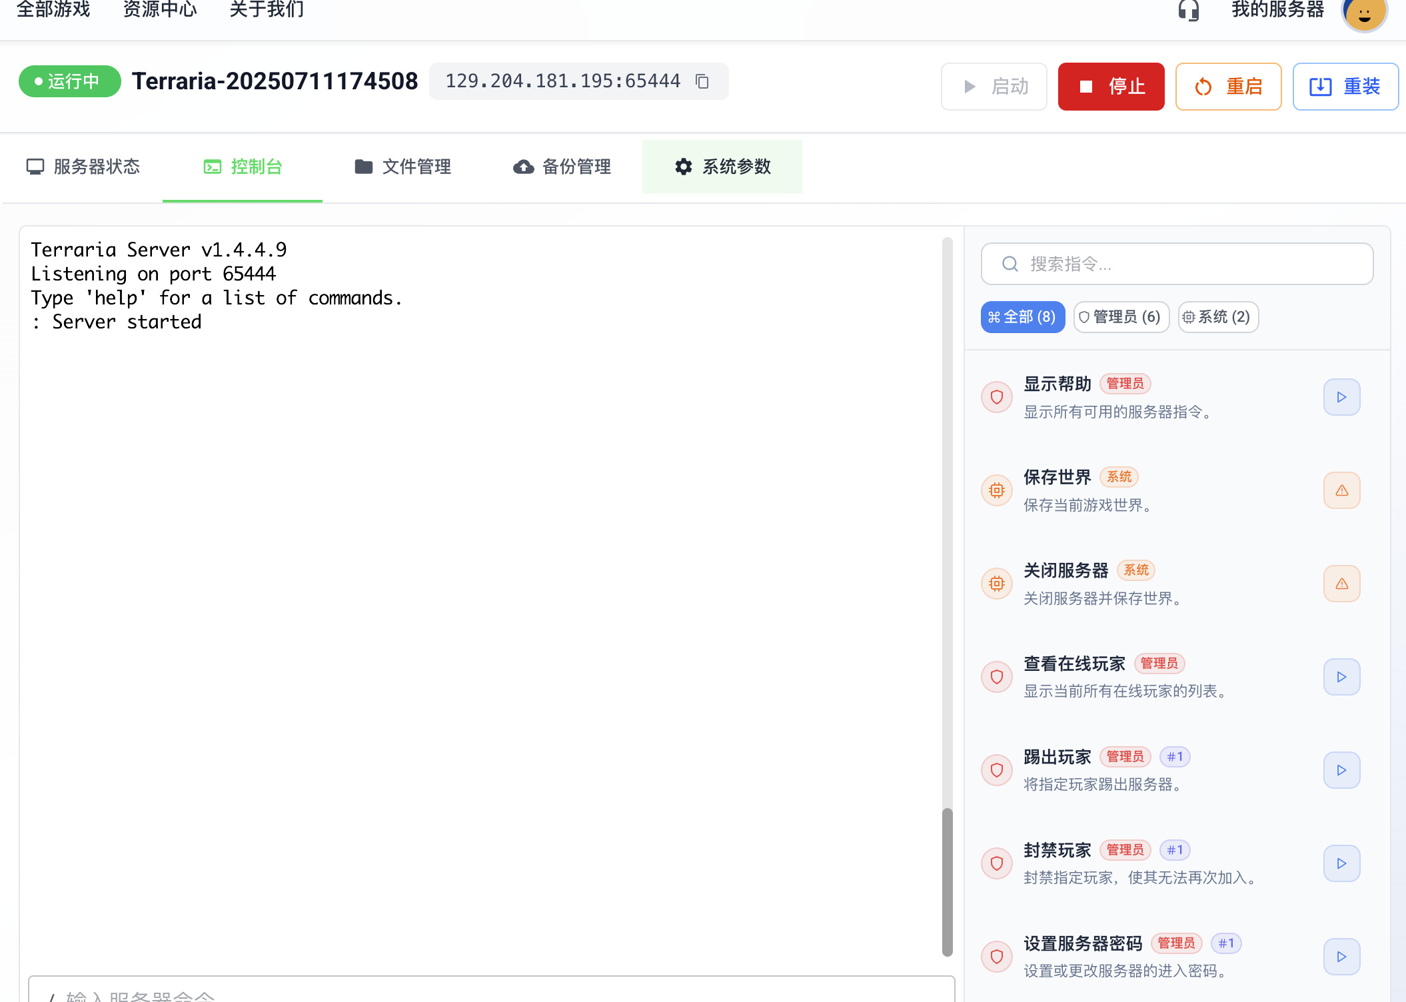
Task: Switch to the 文件管理 tab
Action: 402,167
